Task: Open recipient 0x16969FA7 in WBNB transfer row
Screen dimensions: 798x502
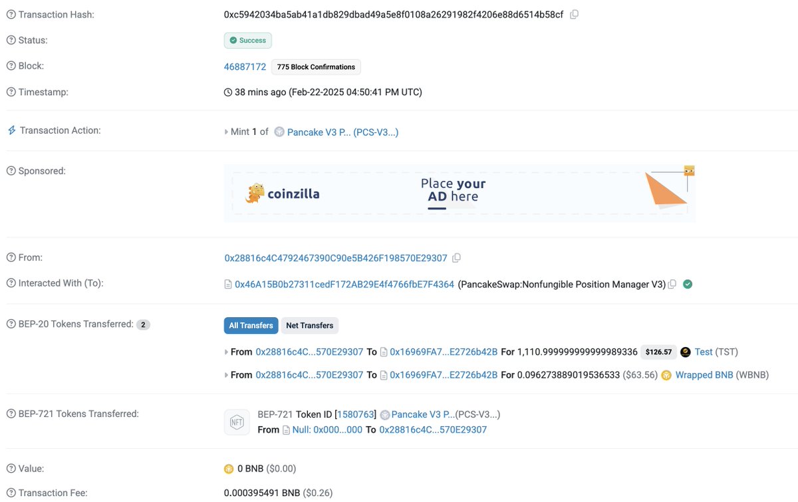Action: [444, 375]
